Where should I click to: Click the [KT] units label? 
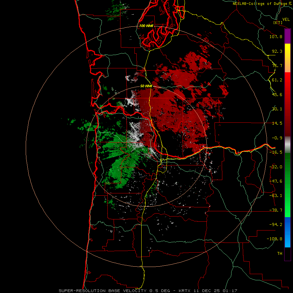[278, 22]
